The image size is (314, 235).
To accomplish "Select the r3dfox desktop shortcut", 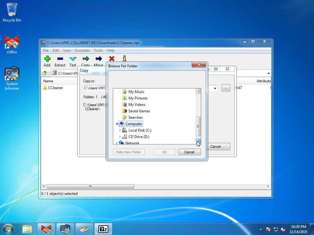I will click(x=12, y=44).
